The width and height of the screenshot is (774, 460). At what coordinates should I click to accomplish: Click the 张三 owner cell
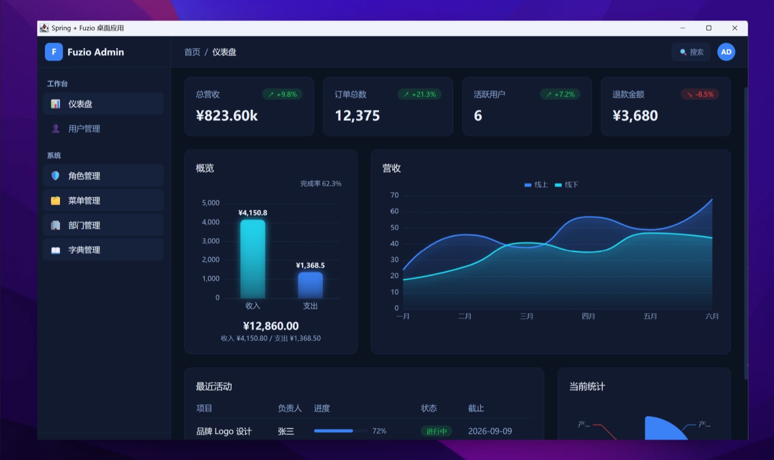tap(286, 431)
